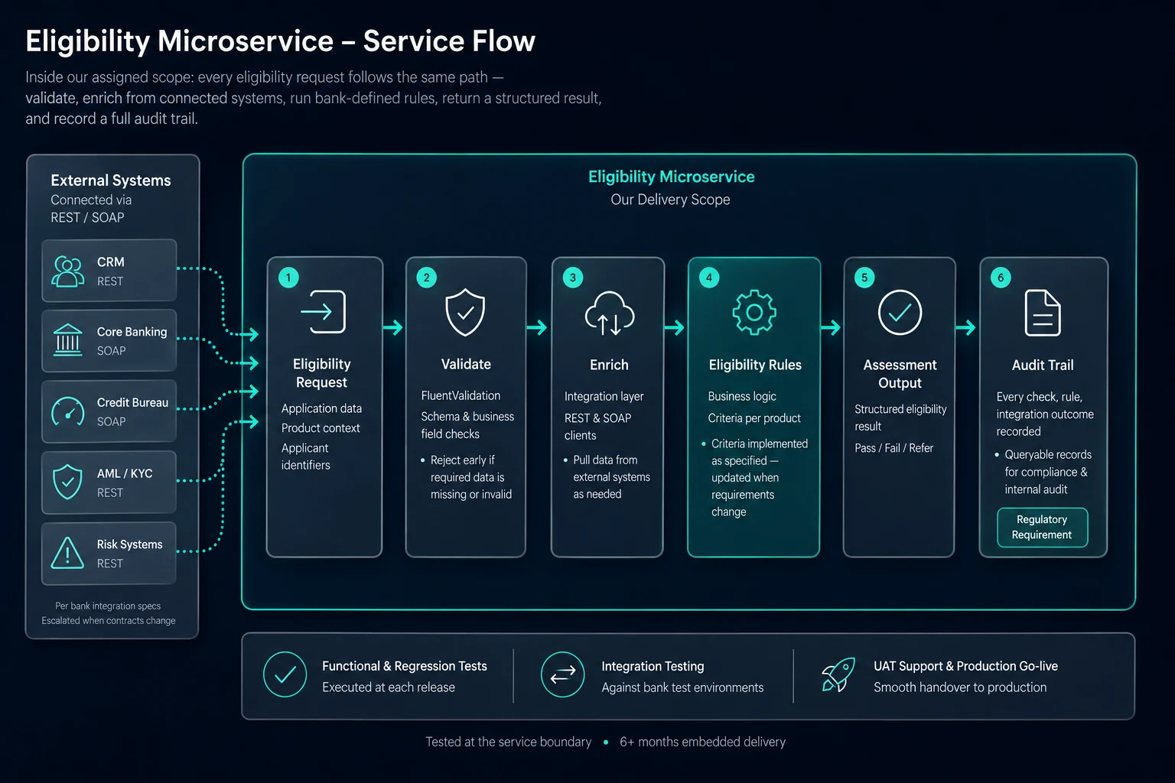
Task: Click the 'Validate' step title
Action: click(x=466, y=365)
